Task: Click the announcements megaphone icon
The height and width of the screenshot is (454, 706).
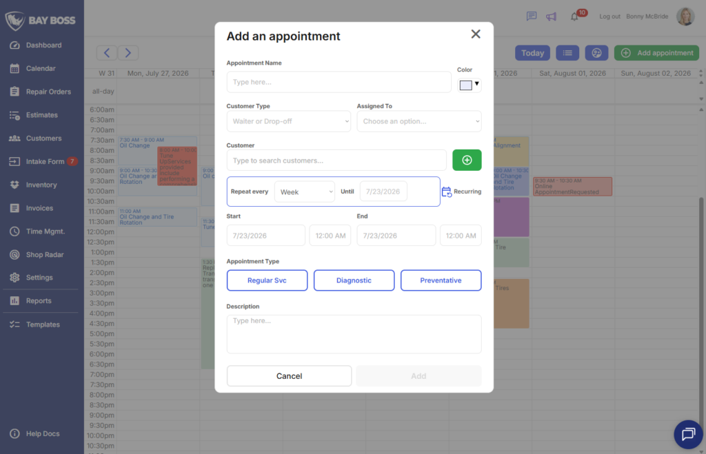Action: click(551, 17)
